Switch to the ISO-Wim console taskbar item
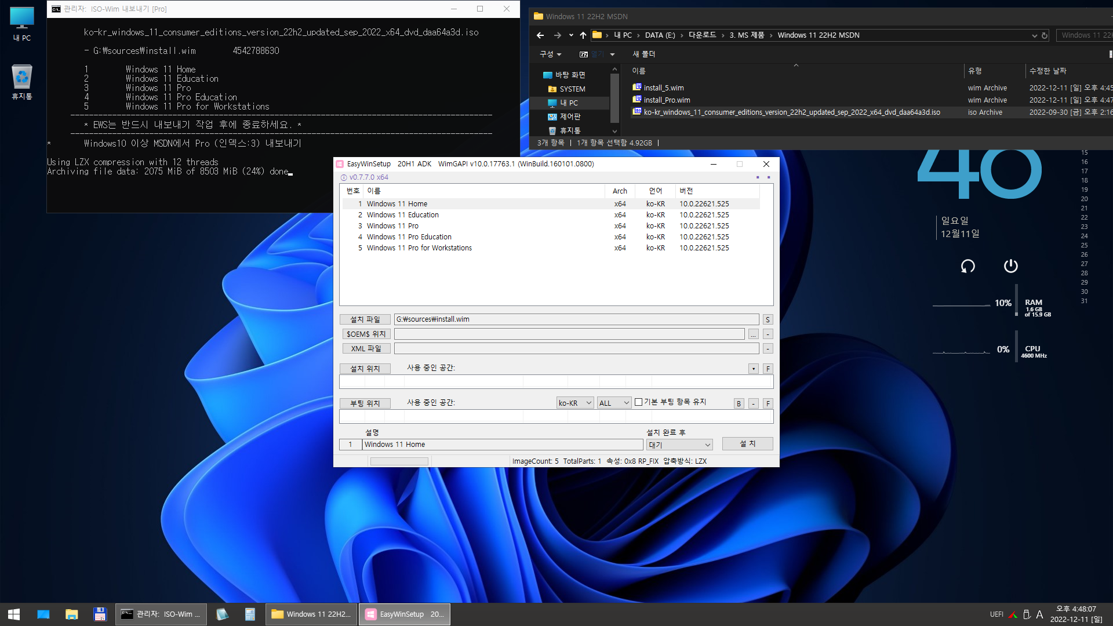 (x=161, y=614)
